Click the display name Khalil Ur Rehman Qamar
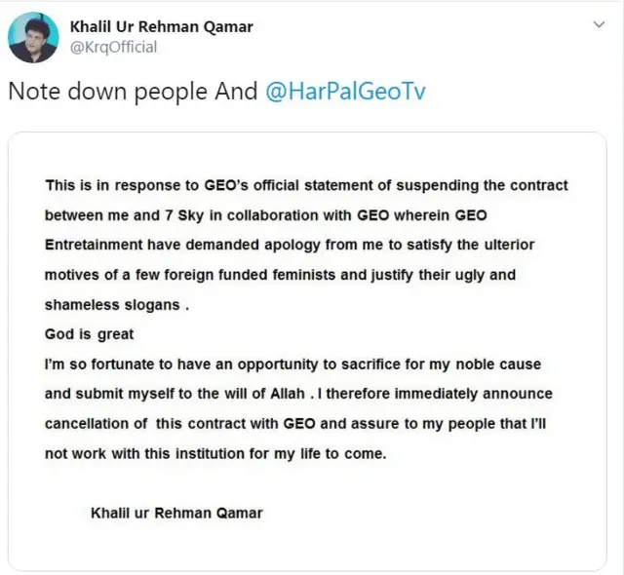The width and height of the screenshot is (624, 575). 162,27
